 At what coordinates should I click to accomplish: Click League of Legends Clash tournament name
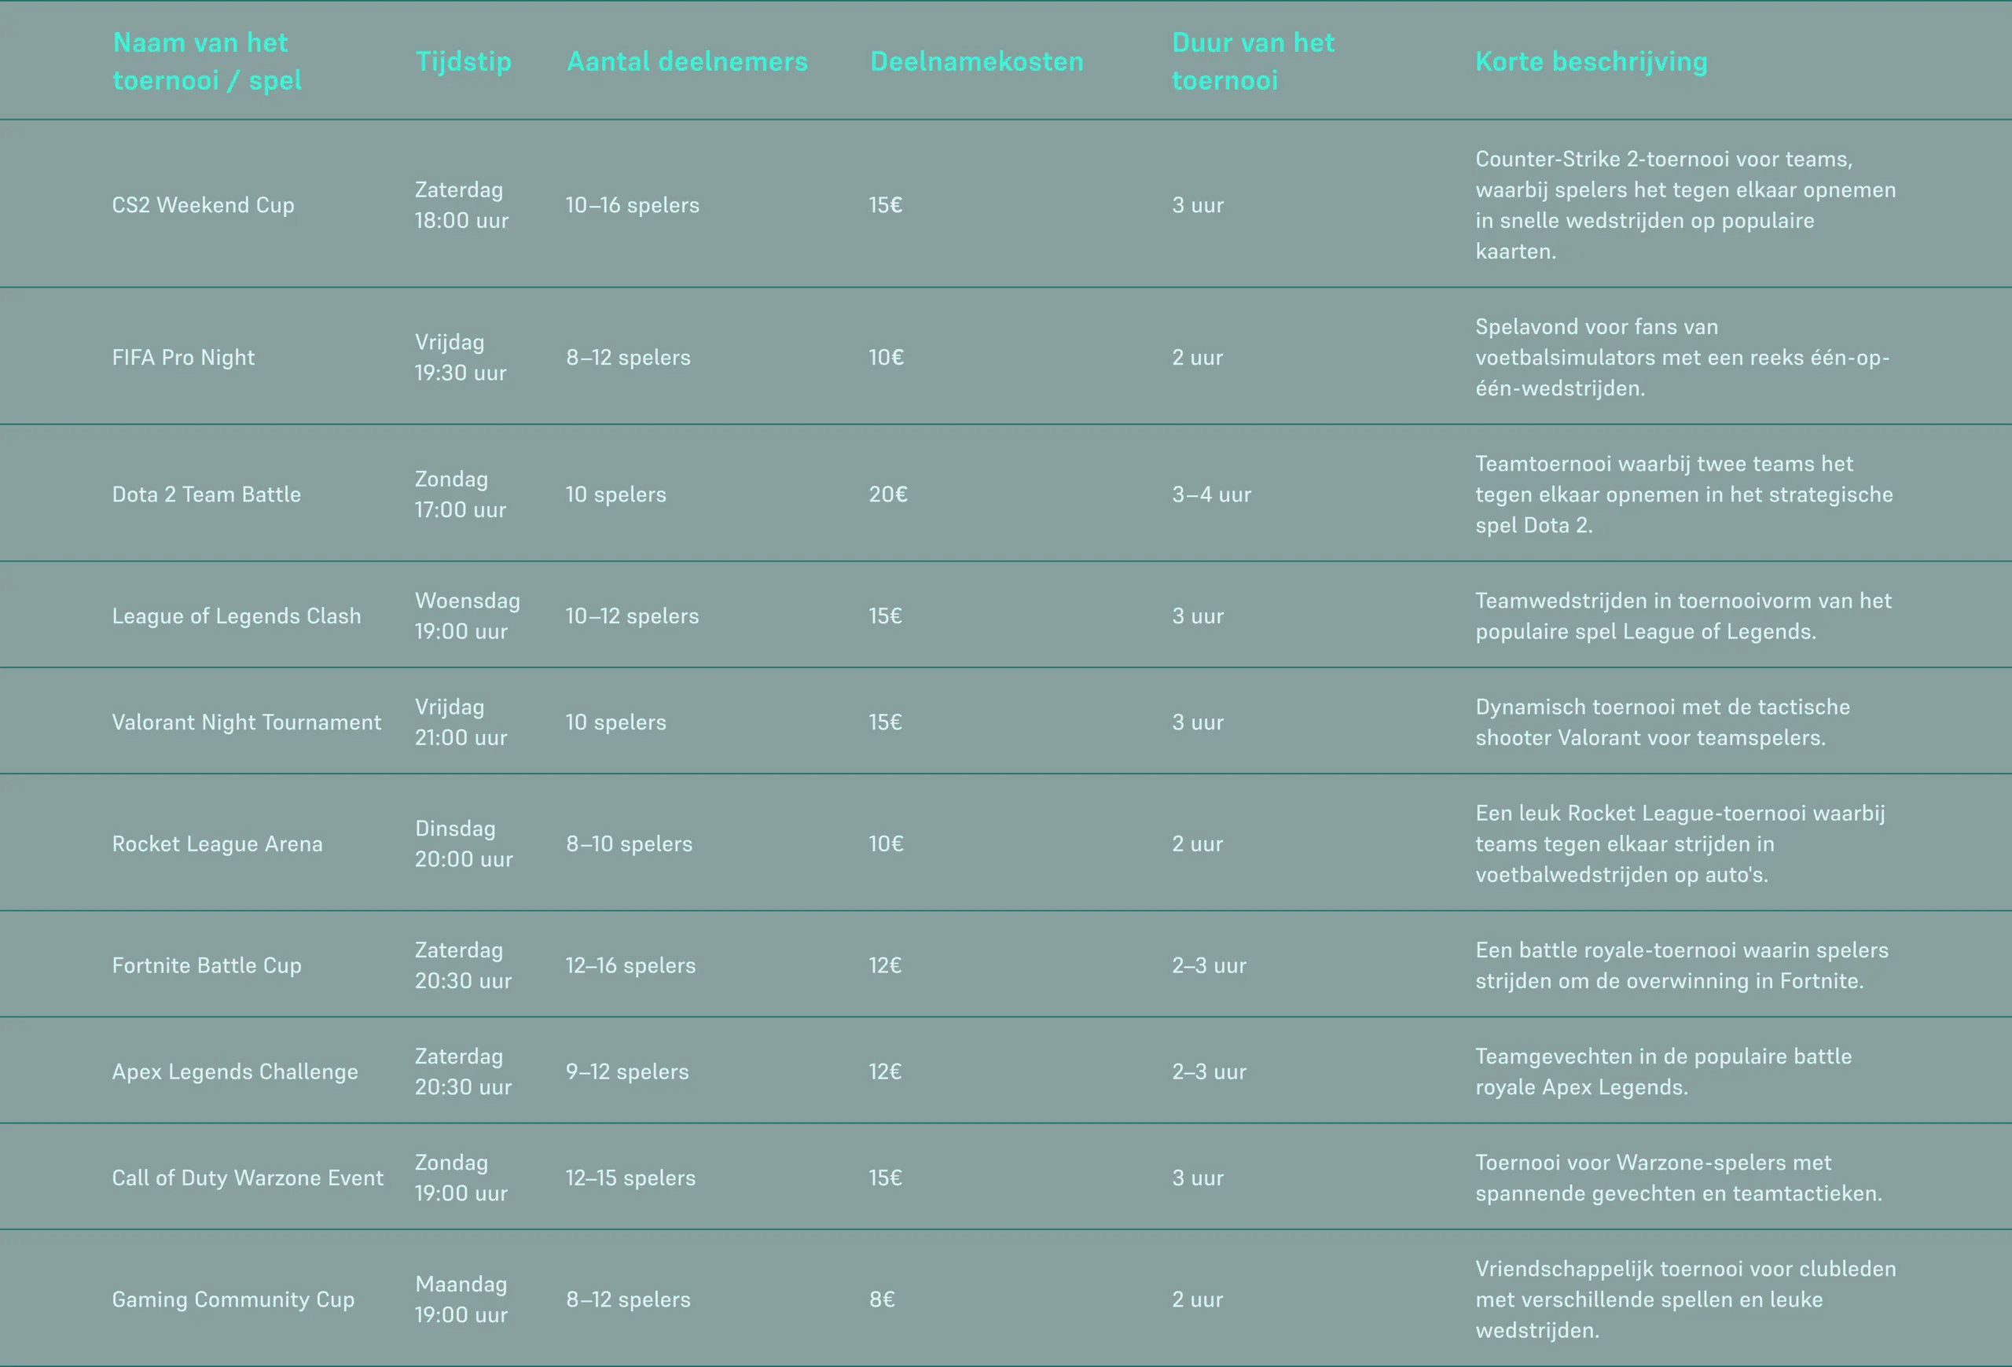point(236,616)
